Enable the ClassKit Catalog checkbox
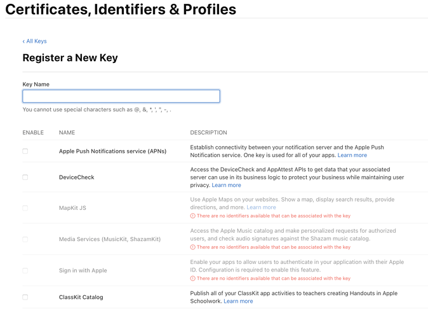The height and width of the screenshot is (318, 428). tap(25, 297)
